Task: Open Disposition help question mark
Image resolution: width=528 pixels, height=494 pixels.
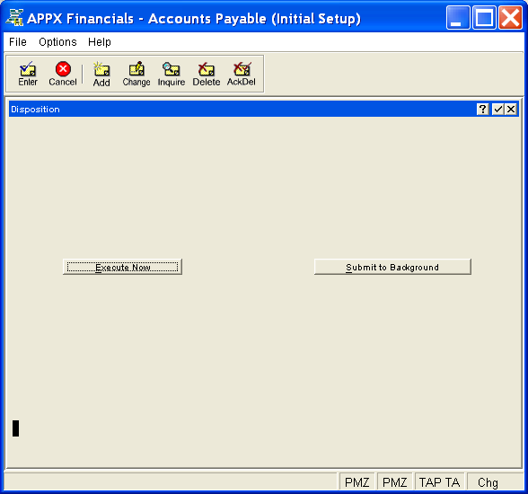Action: point(483,109)
